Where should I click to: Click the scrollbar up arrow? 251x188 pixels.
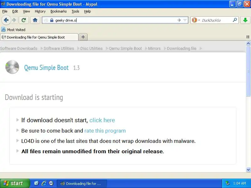pyautogui.click(x=248, y=43)
